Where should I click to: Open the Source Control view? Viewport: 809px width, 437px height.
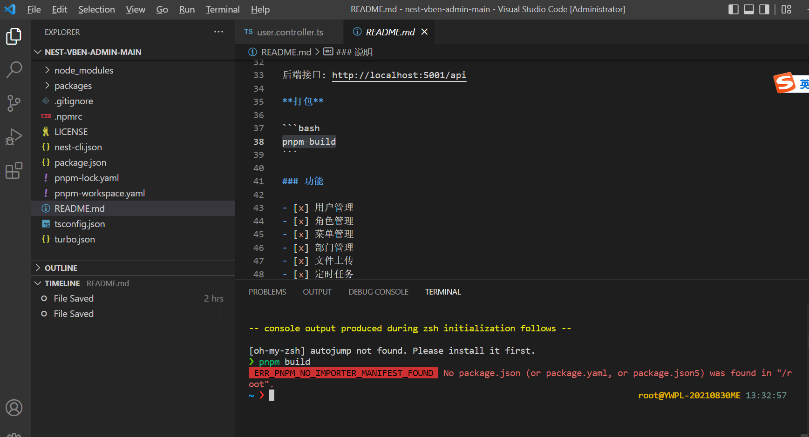(x=14, y=103)
